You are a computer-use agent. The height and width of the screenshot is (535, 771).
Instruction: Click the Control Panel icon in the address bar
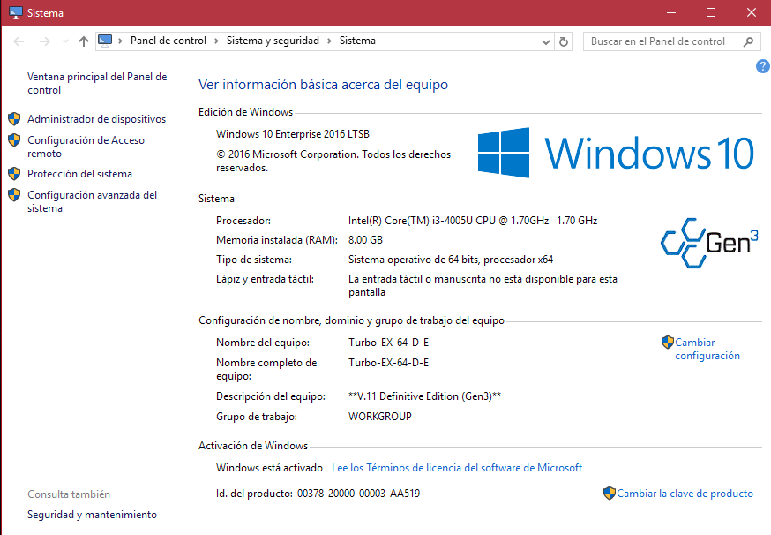tap(106, 41)
